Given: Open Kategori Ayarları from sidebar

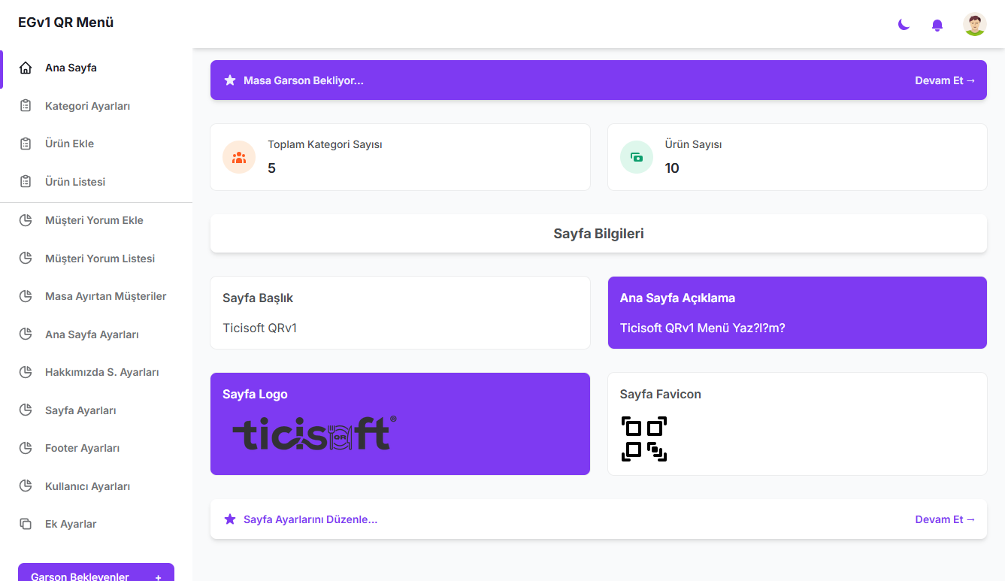Looking at the screenshot, I should coord(87,106).
